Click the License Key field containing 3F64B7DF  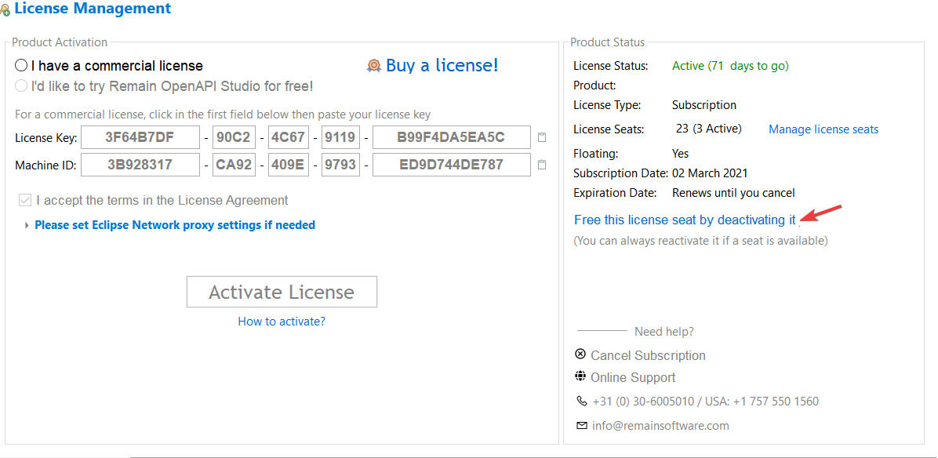coord(140,138)
